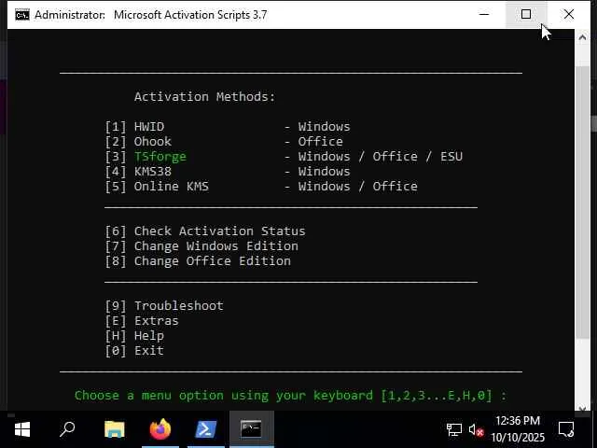Click the console scrollbar down arrow
This screenshot has width=597, height=448.
pyautogui.click(x=582, y=408)
